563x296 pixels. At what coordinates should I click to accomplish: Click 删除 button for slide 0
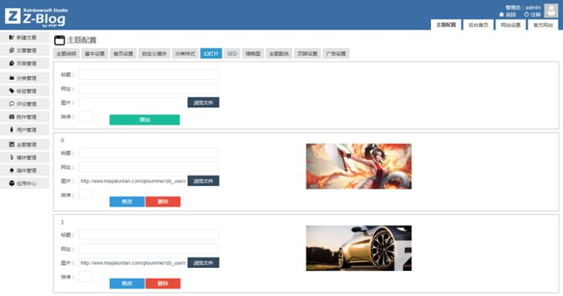[162, 201]
